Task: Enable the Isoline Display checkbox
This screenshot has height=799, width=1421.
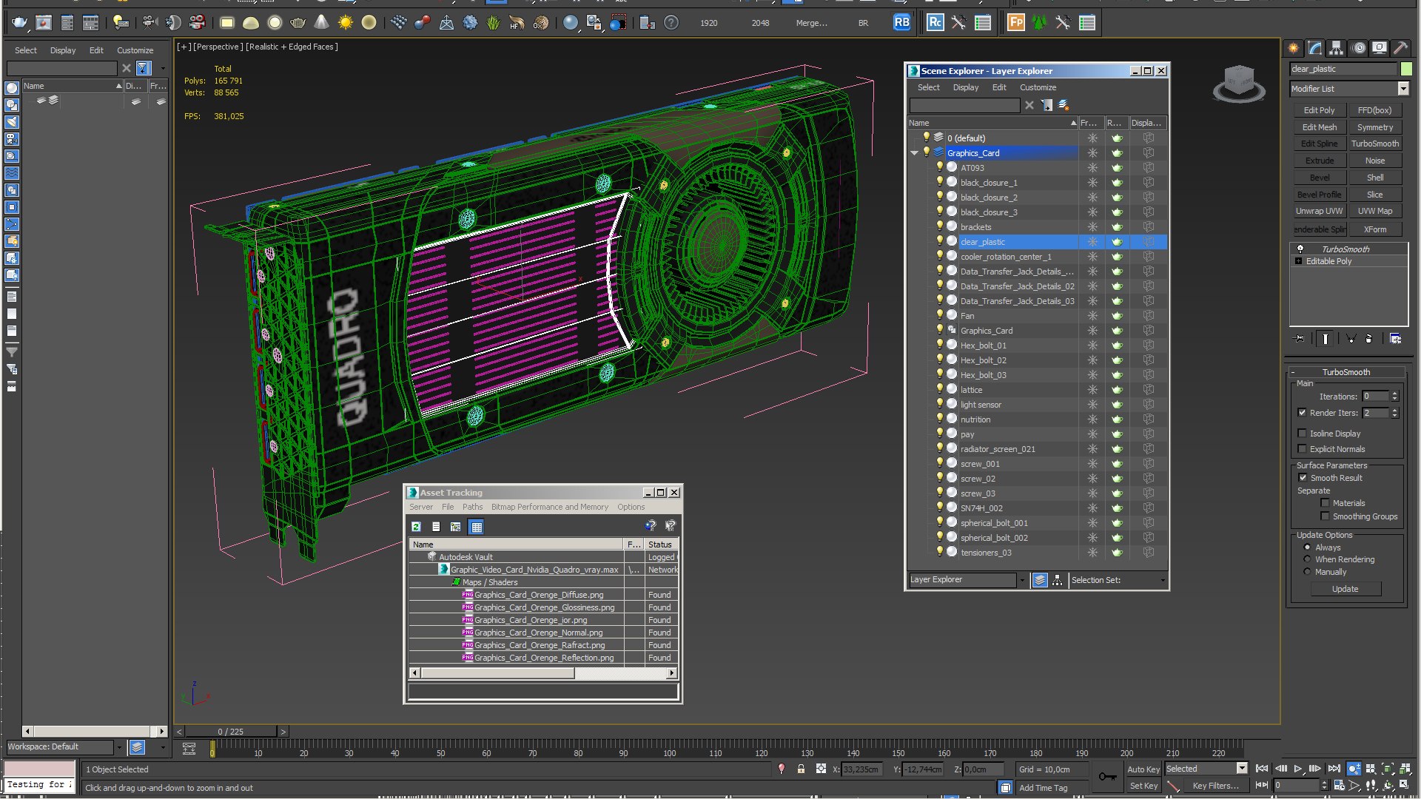Action: tap(1302, 434)
